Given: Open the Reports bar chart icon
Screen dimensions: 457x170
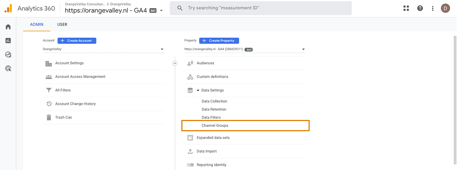Looking at the screenshot, I should pyautogui.click(x=8, y=41).
